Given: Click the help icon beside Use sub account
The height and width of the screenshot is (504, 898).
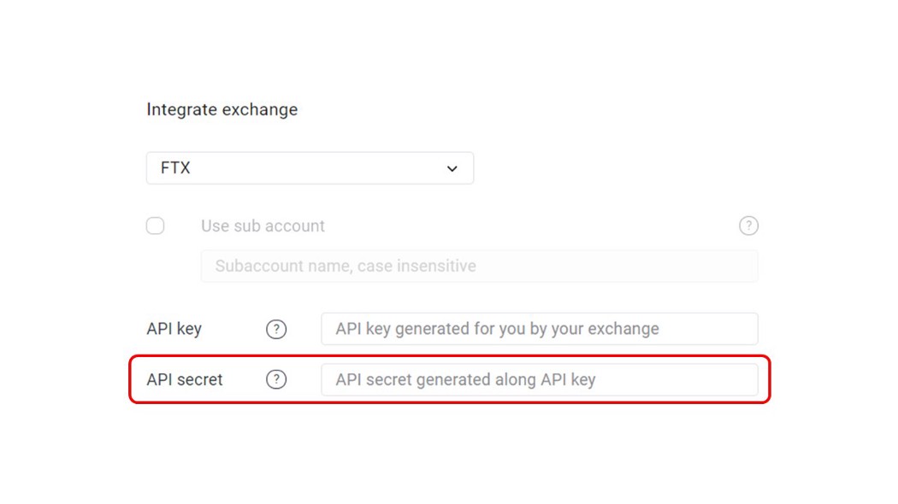Looking at the screenshot, I should tap(748, 226).
